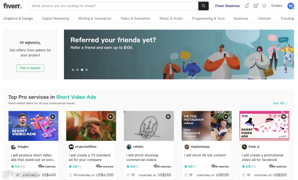
Task: Open gig 'I will create a promotional video ad'
Action: click(262, 157)
